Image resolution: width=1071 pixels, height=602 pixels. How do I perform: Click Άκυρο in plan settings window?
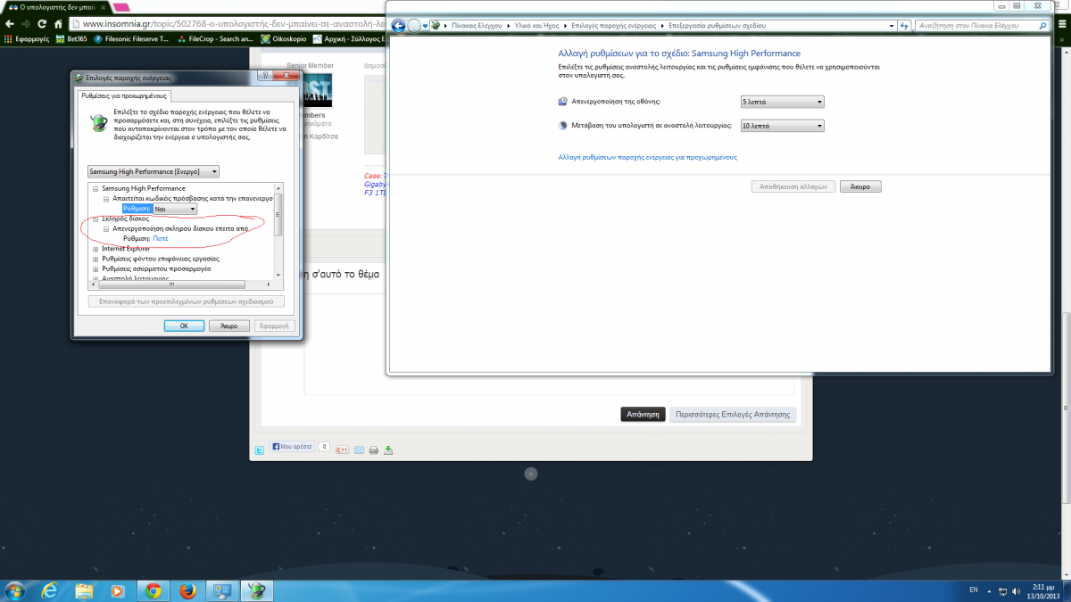click(x=861, y=187)
